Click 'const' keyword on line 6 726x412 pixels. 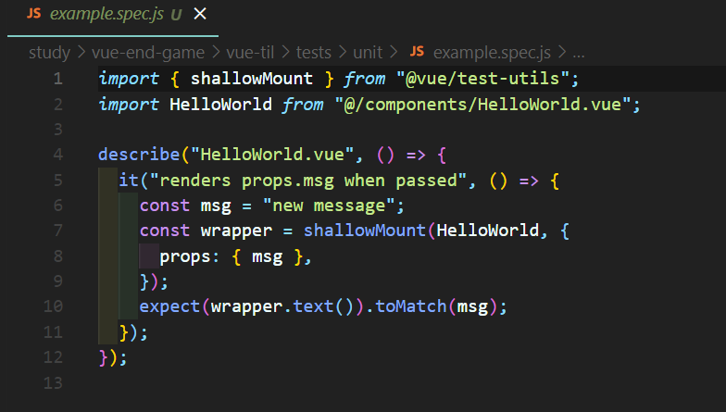point(165,206)
